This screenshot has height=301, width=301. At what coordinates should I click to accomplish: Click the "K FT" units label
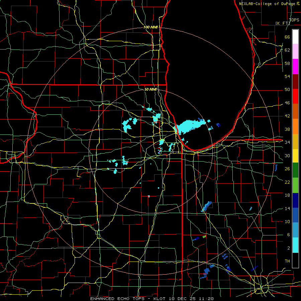click(283, 23)
